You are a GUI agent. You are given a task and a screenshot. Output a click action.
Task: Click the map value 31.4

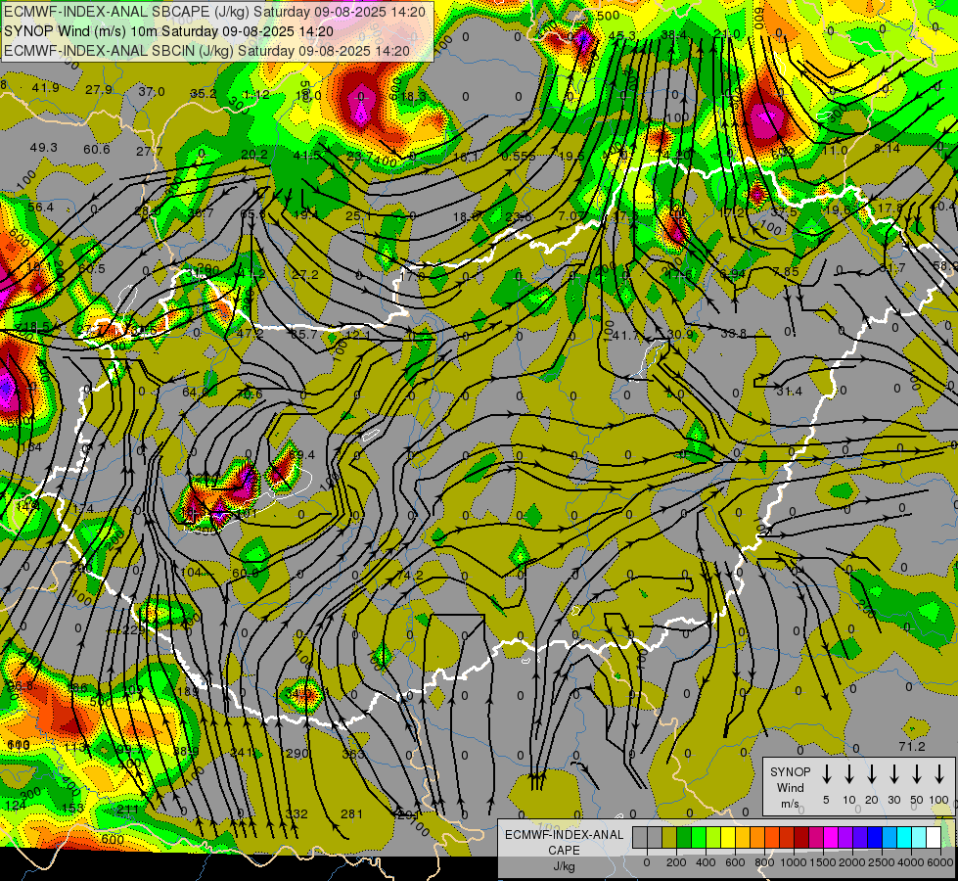[789, 391]
